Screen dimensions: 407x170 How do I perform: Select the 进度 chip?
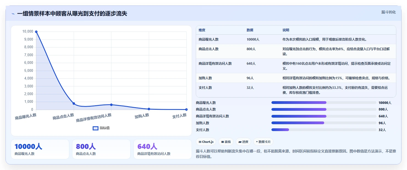pyautogui.click(x=243, y=142)
